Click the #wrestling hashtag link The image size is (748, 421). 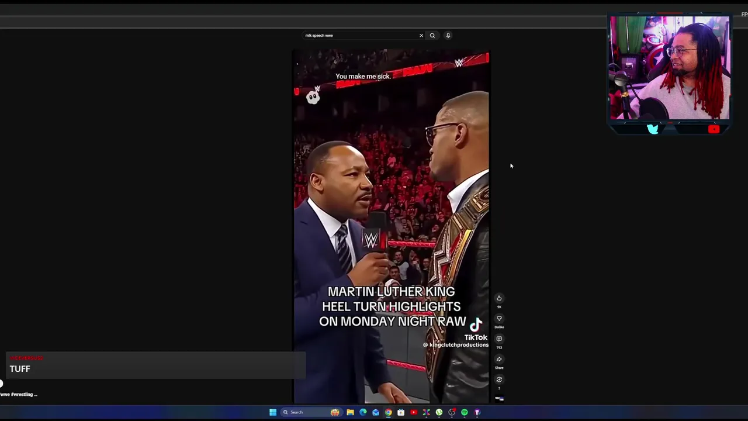22,395
